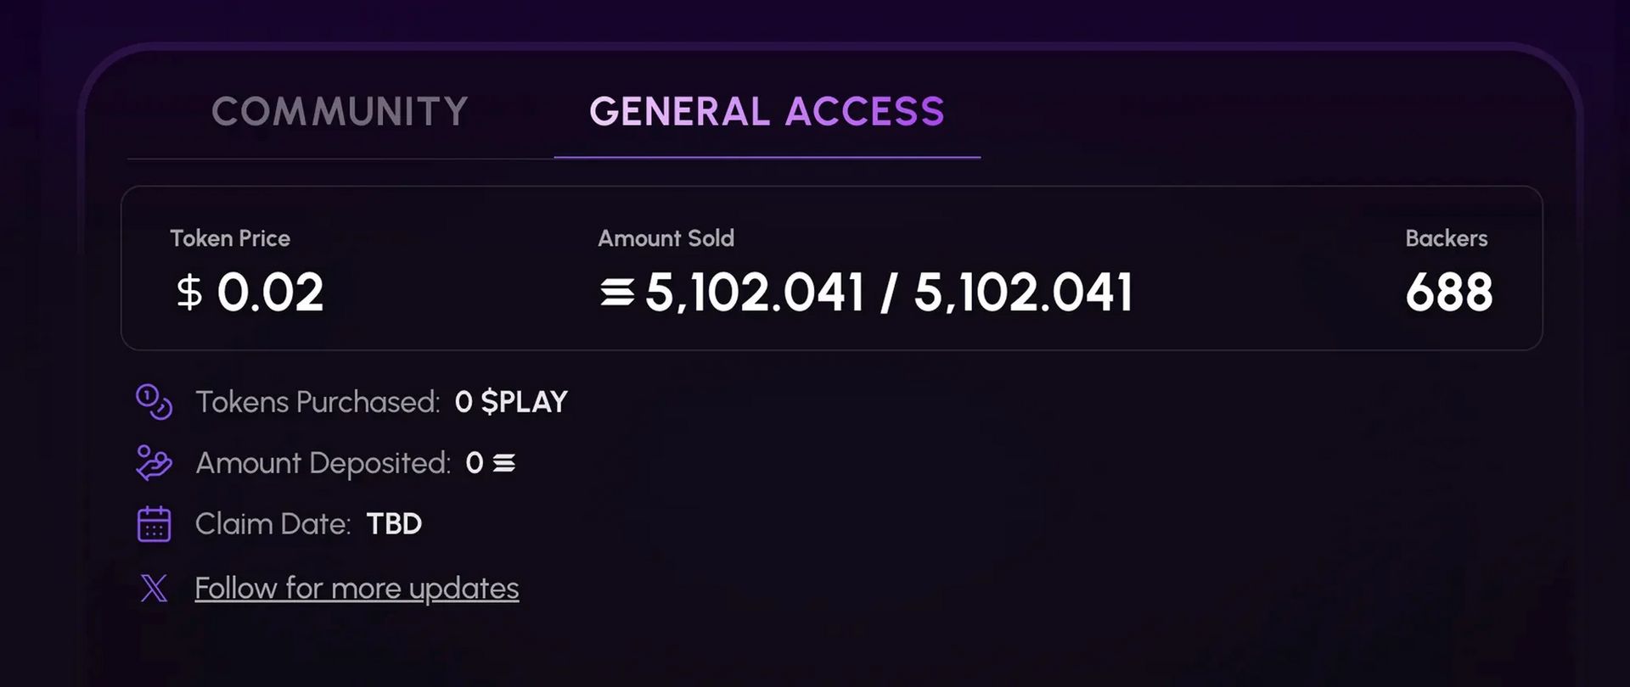1630x687 pixels.
Task: Select the General Access tab
Action: tap(767, 112)
